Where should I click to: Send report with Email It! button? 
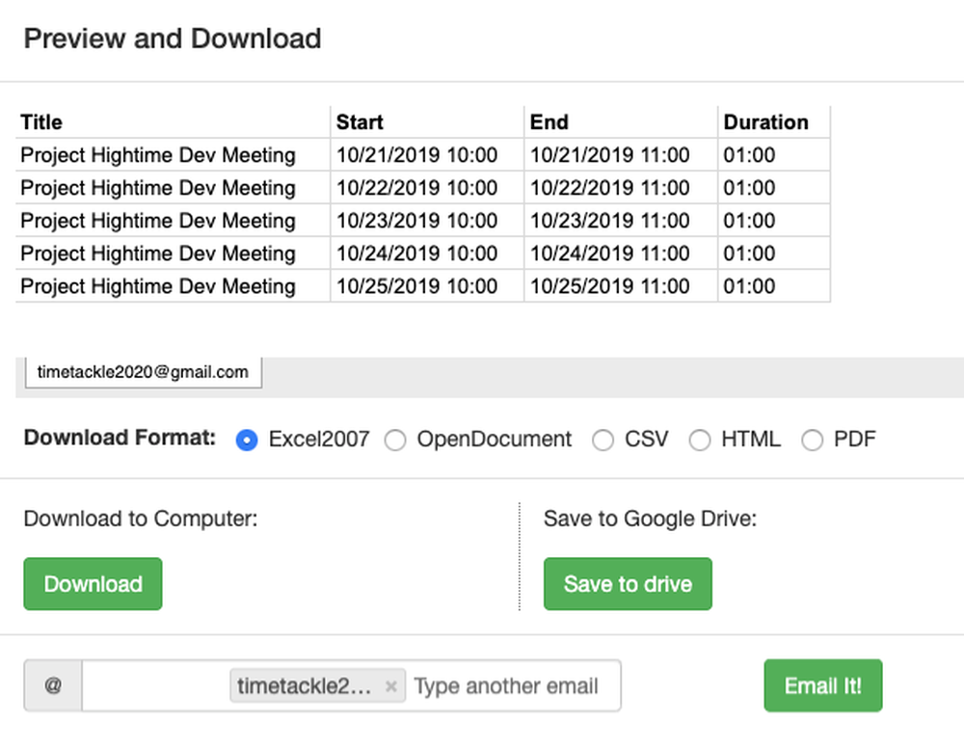tap(822, 686)
